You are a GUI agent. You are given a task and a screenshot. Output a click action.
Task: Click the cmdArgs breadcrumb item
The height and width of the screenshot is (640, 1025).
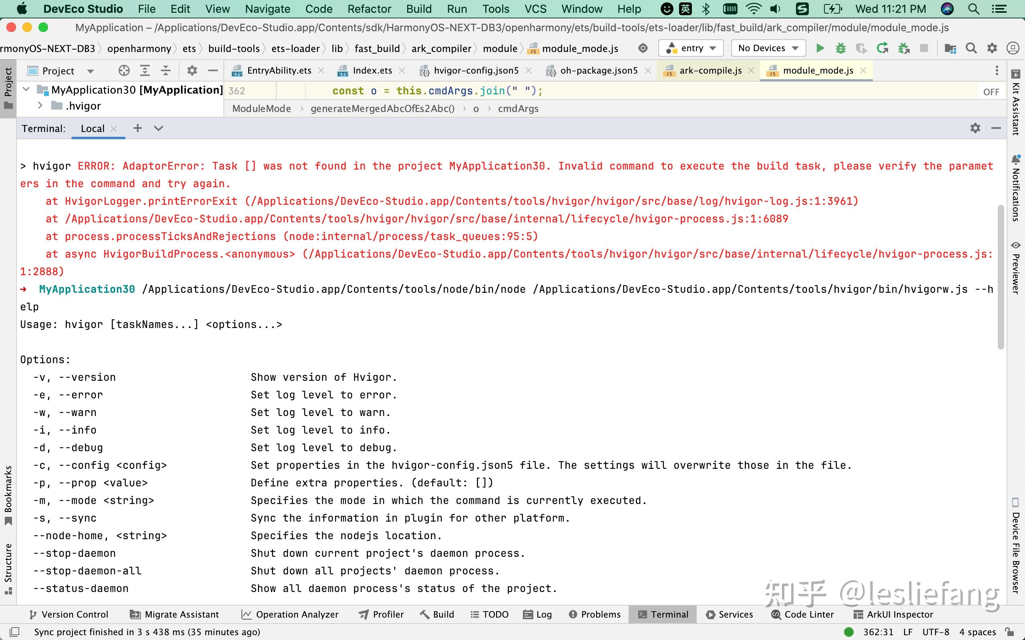518,109
